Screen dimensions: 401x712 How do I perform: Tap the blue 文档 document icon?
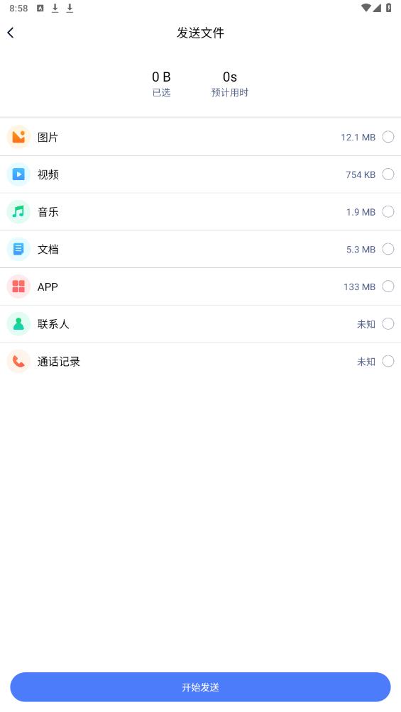click(18, 249)
